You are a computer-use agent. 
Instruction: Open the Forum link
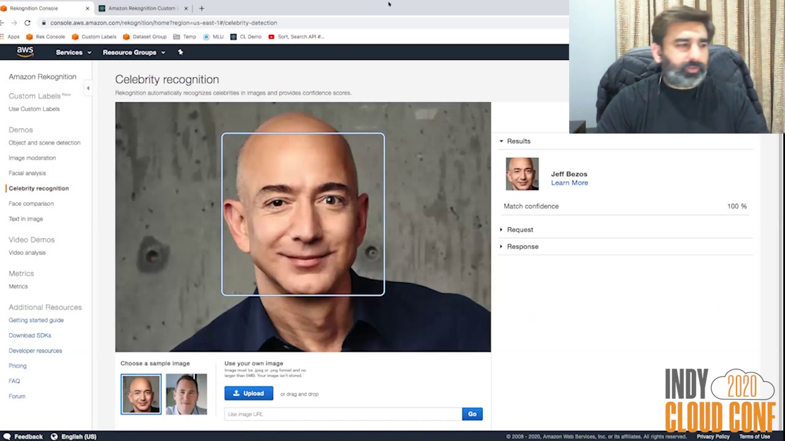point(17,396)
